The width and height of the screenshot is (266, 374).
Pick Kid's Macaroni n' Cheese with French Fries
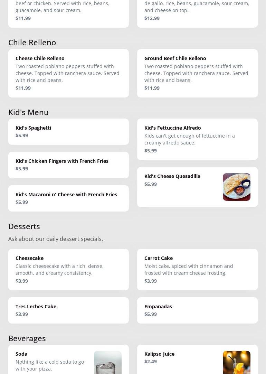pyautogui.click(x=68, y=198)
